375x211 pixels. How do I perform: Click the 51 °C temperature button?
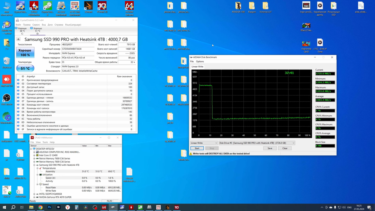(x=25, y=68)
